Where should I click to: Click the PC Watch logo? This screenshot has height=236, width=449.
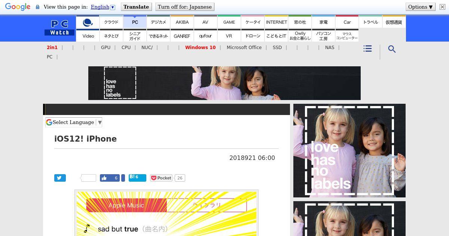[59, 28]
